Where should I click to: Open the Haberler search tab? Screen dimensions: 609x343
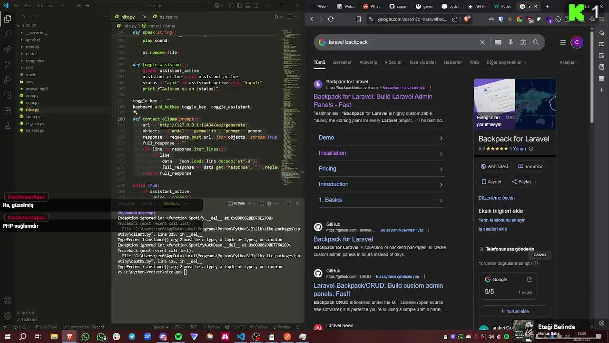(453, 62)
